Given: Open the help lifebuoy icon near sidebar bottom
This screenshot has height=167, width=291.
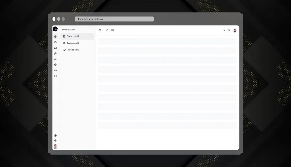Looking at the screenshot, I should pyautogui.click(x=55, y=136).
